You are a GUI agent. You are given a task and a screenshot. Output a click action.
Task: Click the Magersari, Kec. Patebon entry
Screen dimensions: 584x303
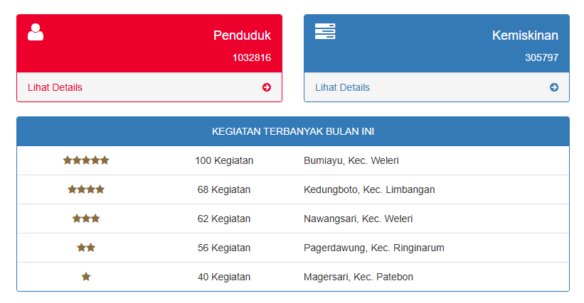click(x=359, y=277)
